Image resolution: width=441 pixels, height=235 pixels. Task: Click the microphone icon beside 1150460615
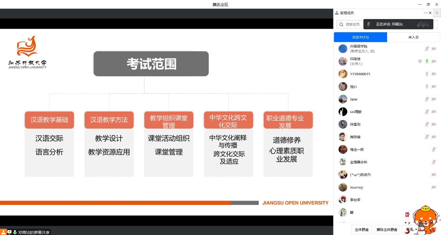click(427, 74)
